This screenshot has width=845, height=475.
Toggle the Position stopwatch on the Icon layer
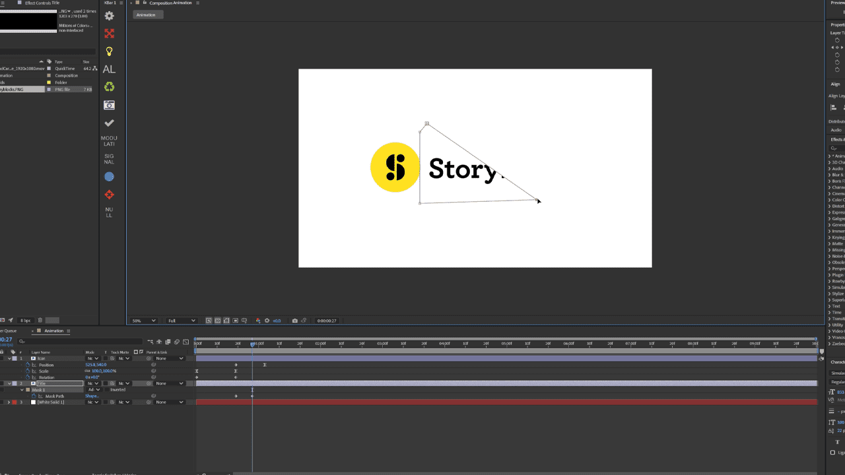pos(28,364)
